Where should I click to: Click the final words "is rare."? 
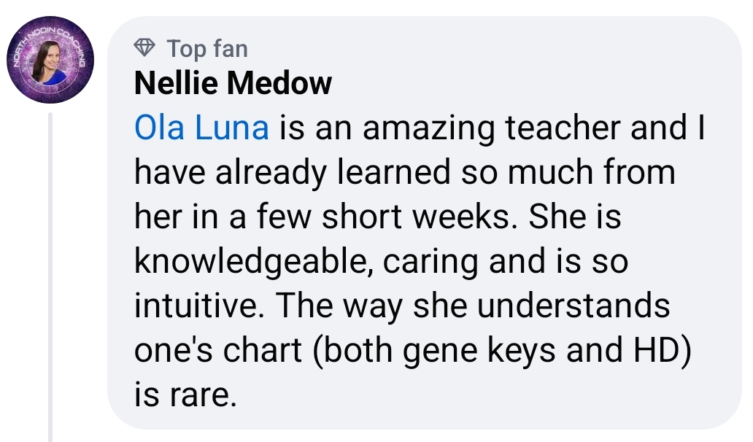(186, 395)
